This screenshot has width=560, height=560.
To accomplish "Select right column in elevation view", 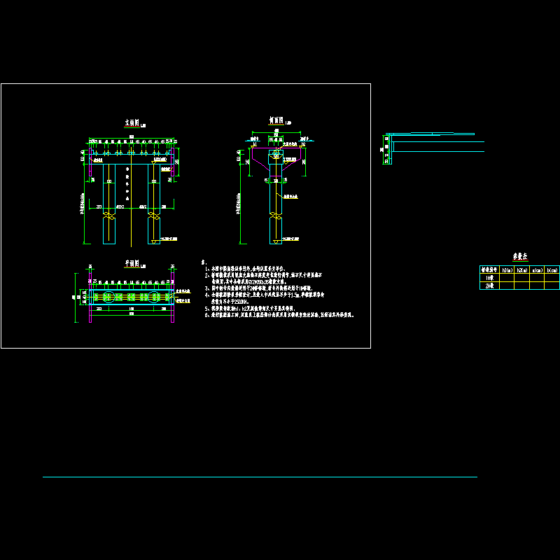I will (x=154, y=204).
